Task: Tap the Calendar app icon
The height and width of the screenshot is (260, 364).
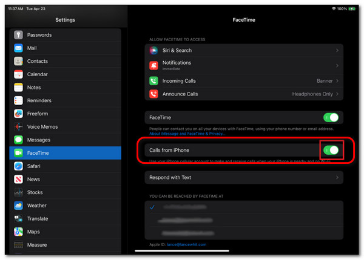Action: click(18, 74)
